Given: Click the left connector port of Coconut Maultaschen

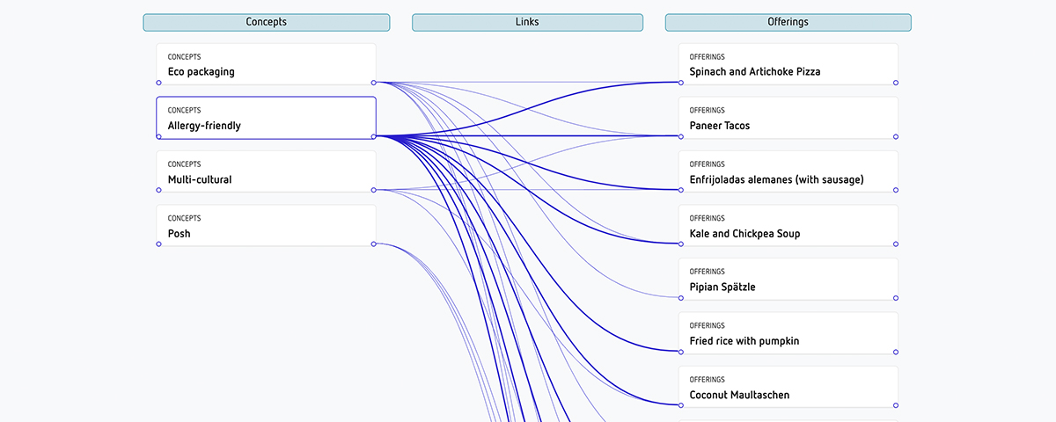Looking at the screenshot, I should tap(680, 405).
